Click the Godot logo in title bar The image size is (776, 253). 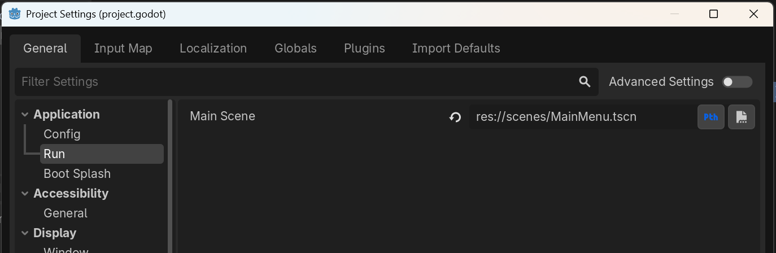15,14
